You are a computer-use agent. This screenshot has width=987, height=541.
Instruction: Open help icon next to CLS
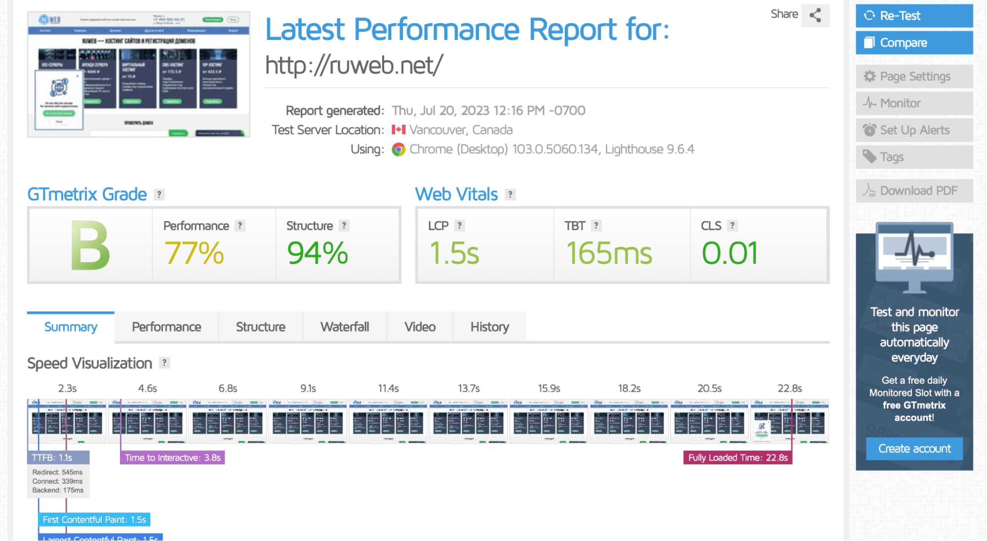point(732,225)
